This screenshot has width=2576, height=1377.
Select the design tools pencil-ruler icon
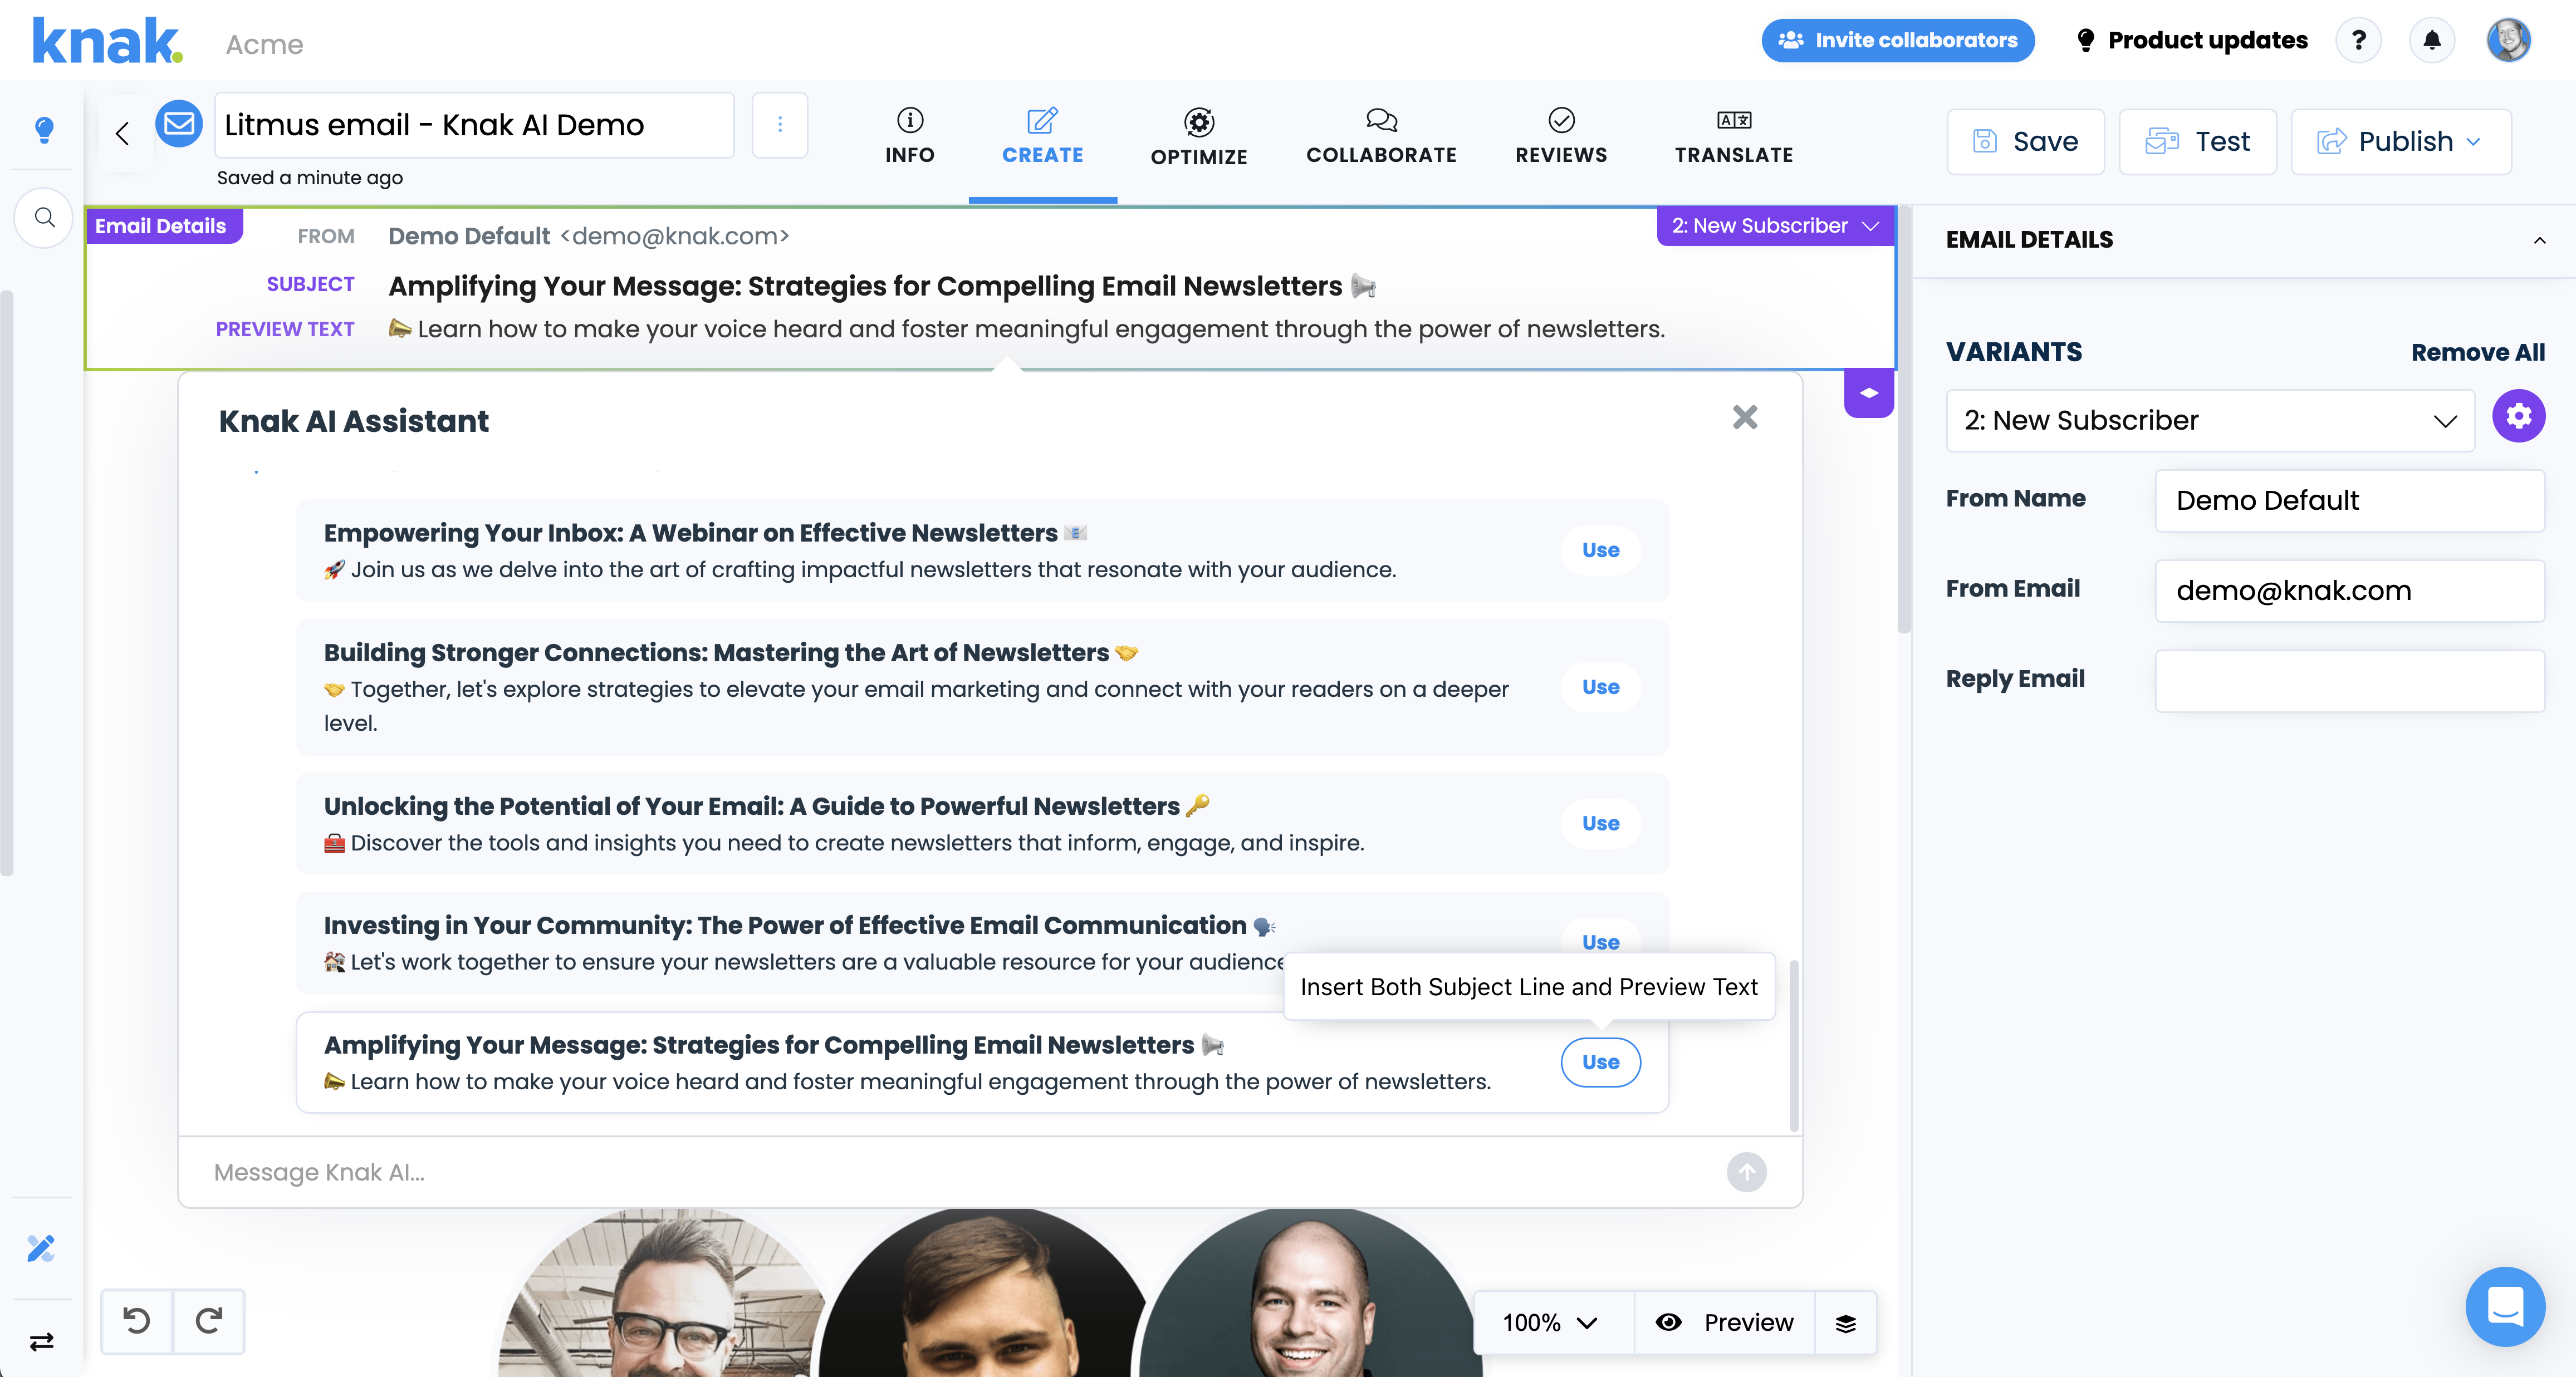coord(42,1248)
